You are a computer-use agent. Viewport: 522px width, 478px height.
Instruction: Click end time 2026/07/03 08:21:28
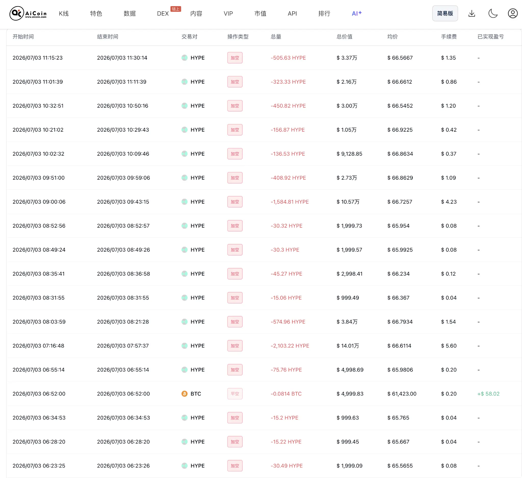[123, 322]
